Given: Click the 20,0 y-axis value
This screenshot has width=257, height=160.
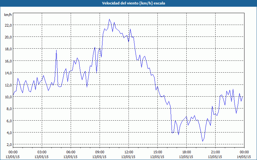Looking at the screenshot, I should coord(8,37).
